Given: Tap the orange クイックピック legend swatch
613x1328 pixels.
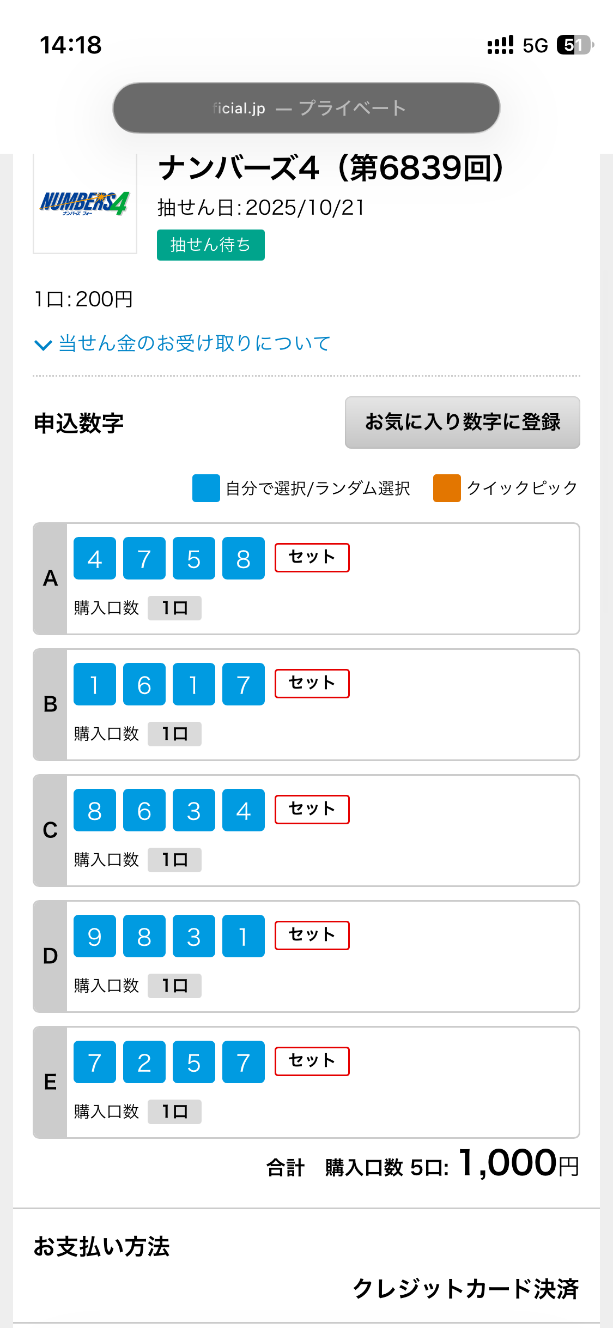Looking at the screenshot, I should (x=447, y=488).
